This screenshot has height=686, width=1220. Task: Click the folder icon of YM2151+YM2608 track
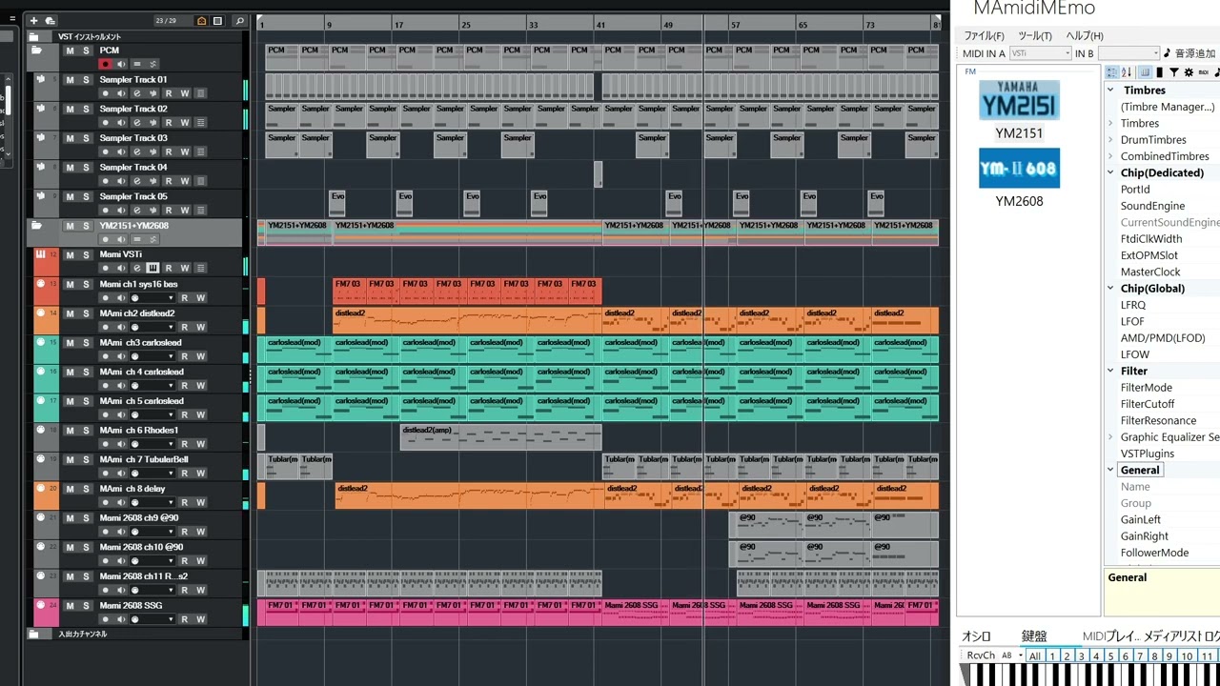click(x=36, y=226)
